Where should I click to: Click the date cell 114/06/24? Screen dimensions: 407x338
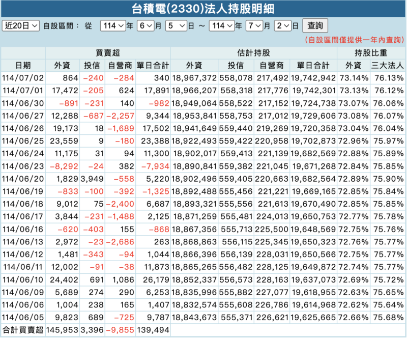(x=23, y=154)
